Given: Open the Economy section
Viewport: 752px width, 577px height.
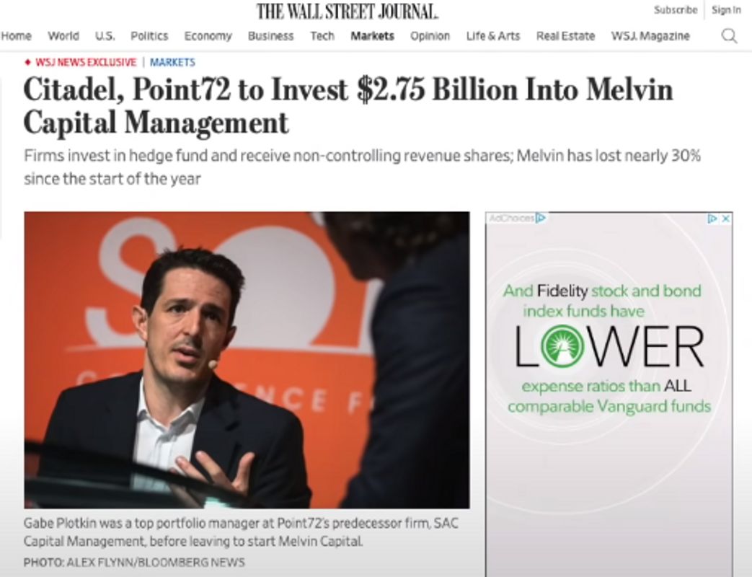Looking at the screenshot, I should 208,36.
